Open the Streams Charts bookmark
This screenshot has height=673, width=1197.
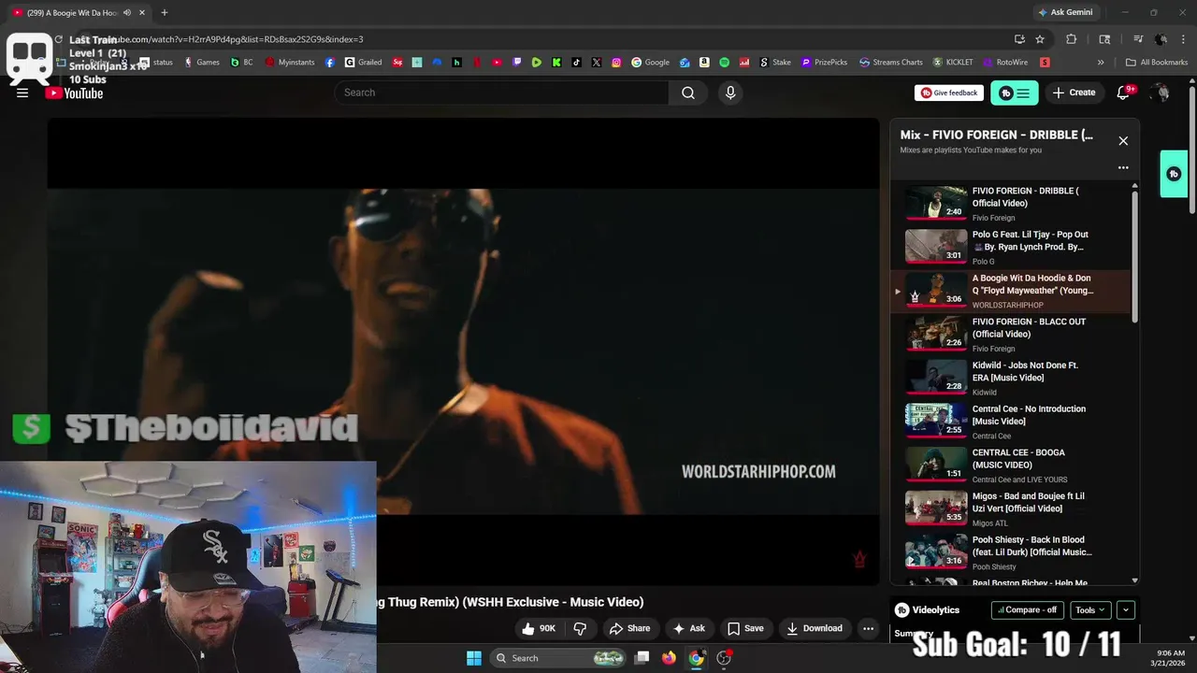(x=891, y=63)
